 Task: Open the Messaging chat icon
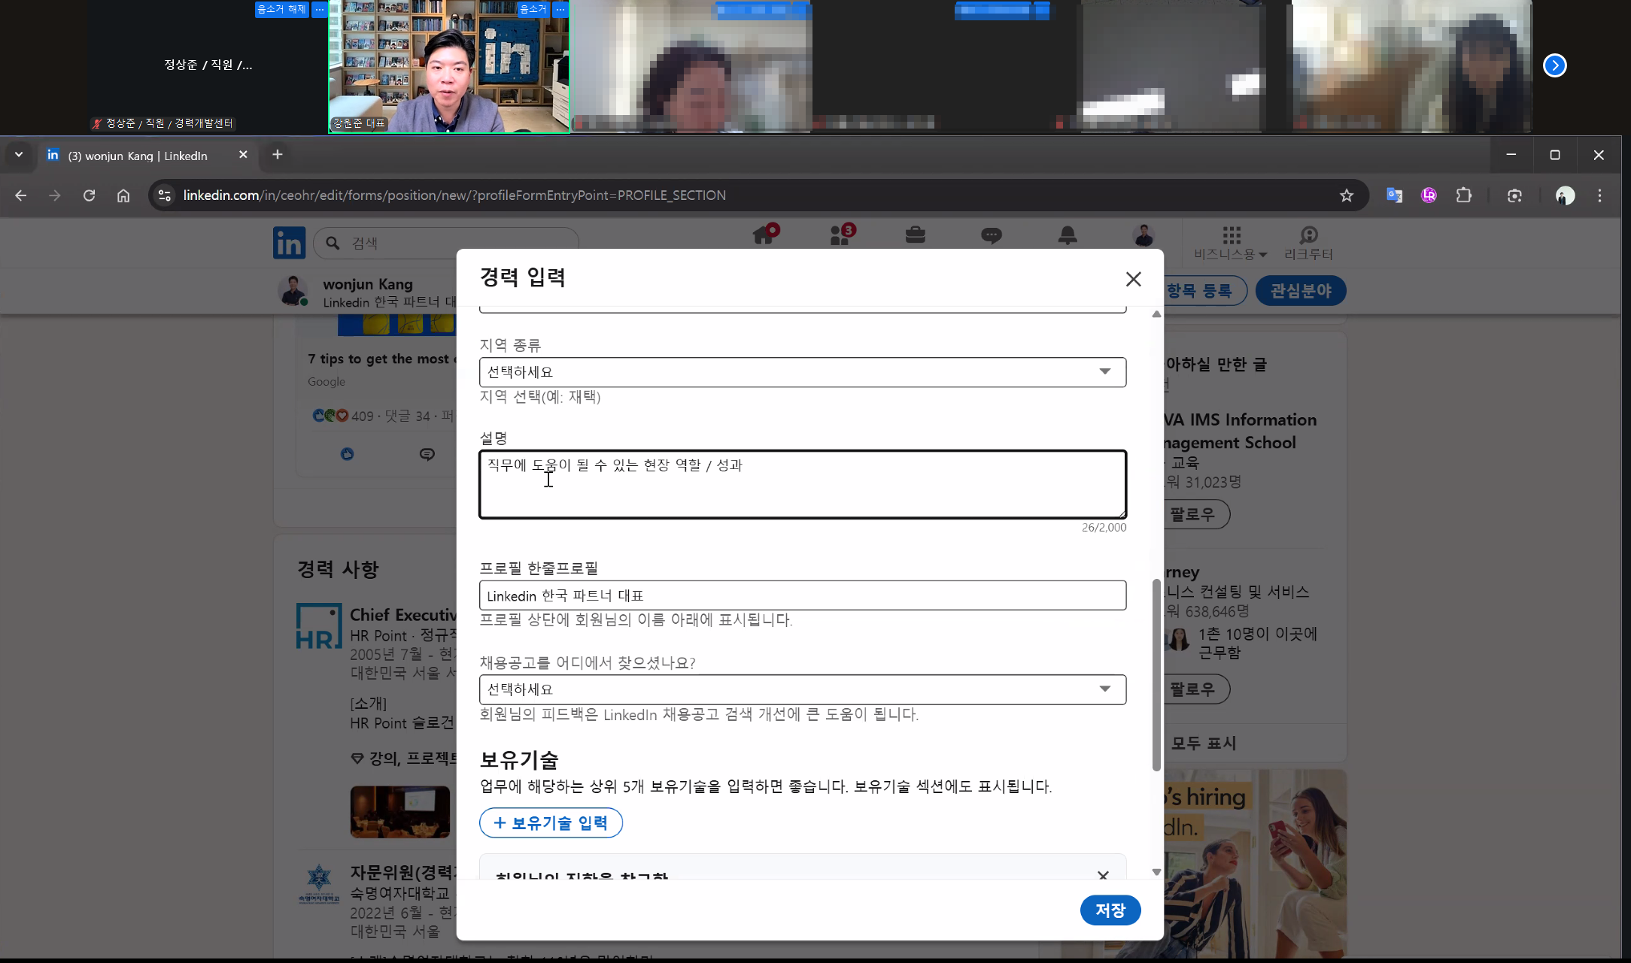pyautogui.click(x=991, y=236)
